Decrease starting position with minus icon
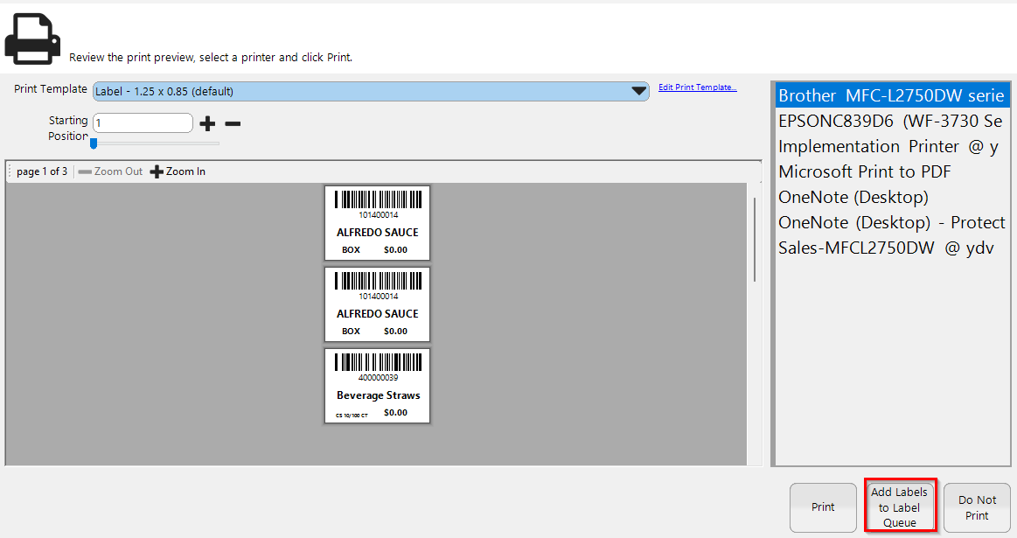Image resolution: width=1017 pixels, height=538 pixels. pyautogui.click(x=233, y=123)
